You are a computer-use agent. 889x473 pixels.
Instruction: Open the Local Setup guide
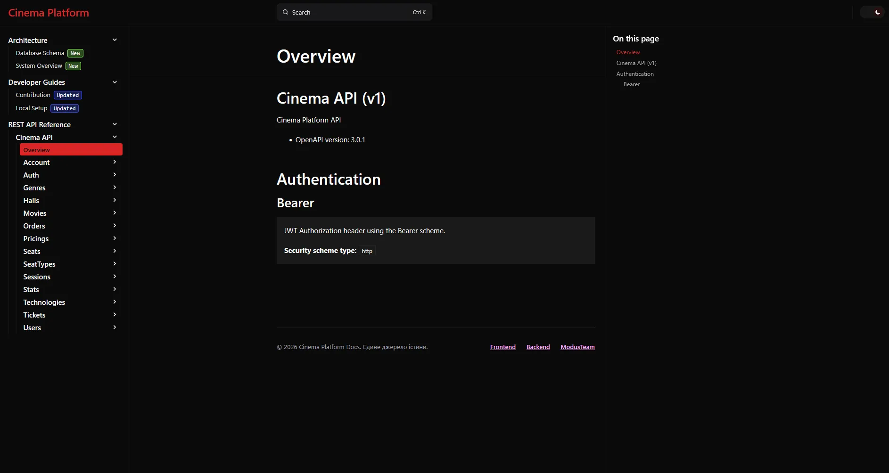tap(31, 108)
